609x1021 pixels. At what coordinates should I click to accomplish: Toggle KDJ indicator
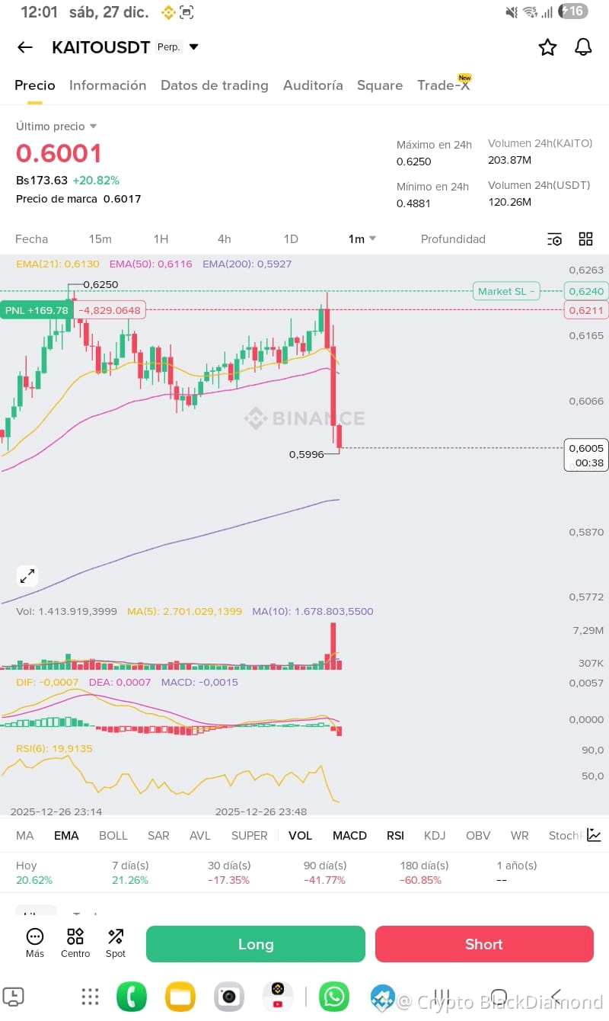pyautogui.click(x=435, y=836)
